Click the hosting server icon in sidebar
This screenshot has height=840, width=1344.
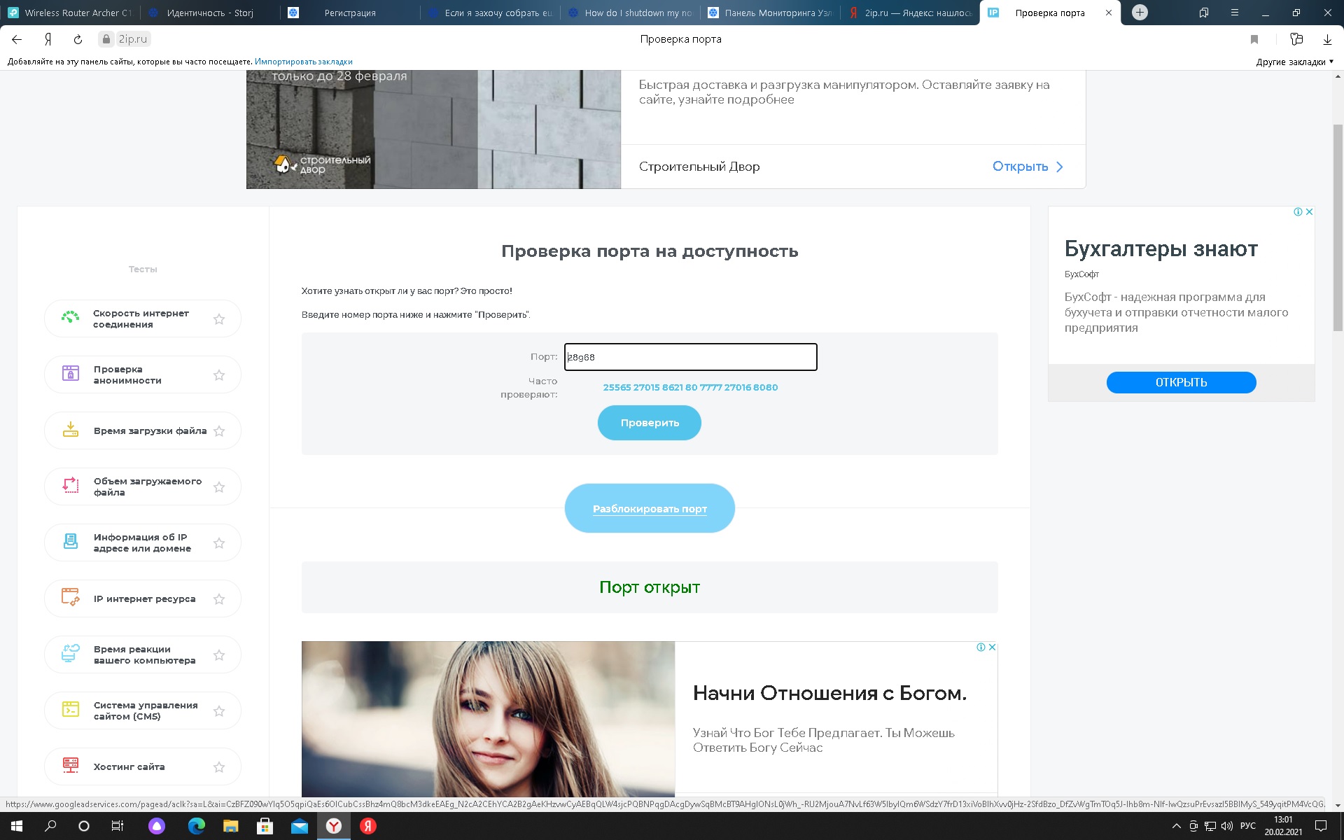coord(71,766)
